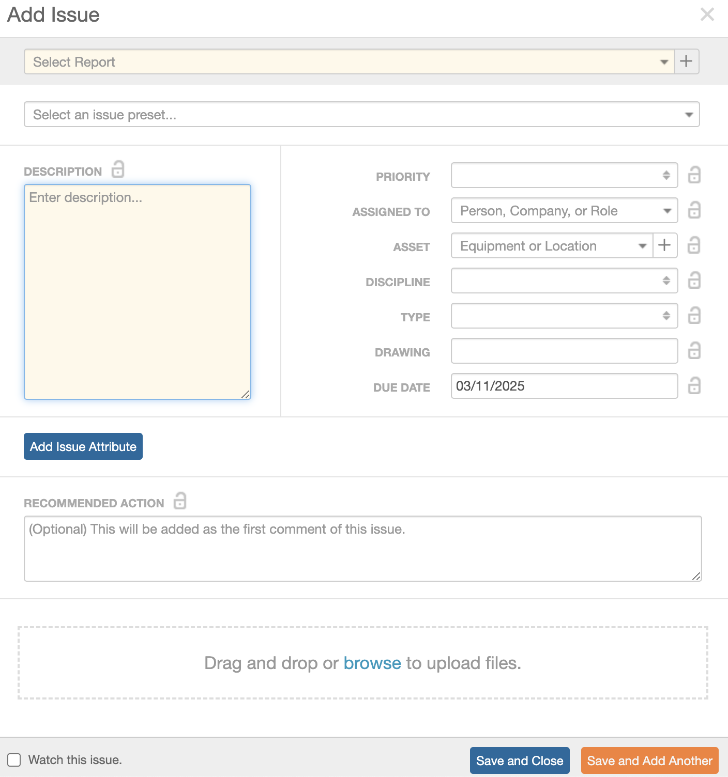Toggle the lock icon for Due Date
The image size is (728, 777).
(x=694, y=386)
